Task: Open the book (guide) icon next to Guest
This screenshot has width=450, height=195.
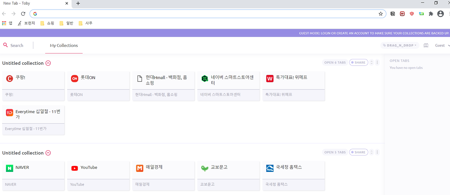Action: tap(426, 46)
